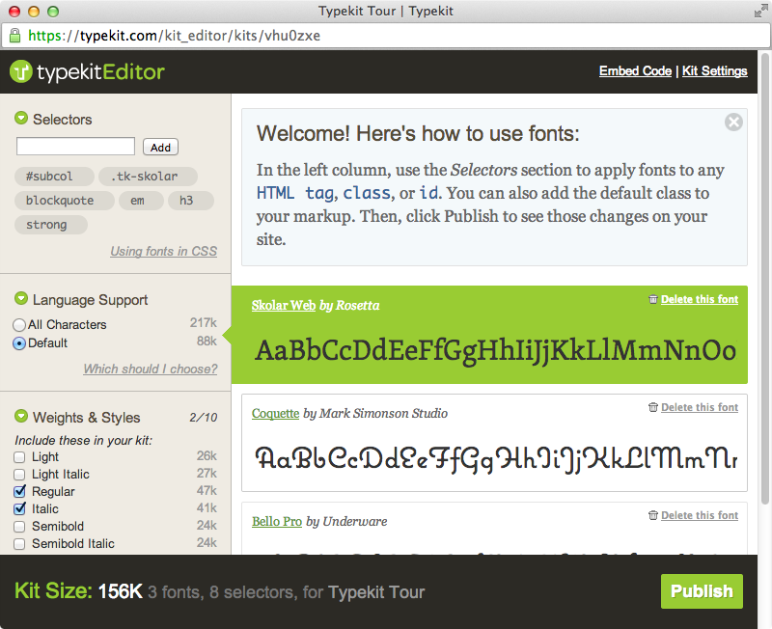This screenshot has width=772, height=629.
Task: Collapse the Weights & Styles section arrow
Action: [21, 416]
